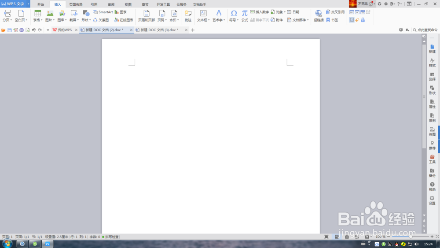
Task: Click the 不死鸟 user account name
Action: [363, 4]
